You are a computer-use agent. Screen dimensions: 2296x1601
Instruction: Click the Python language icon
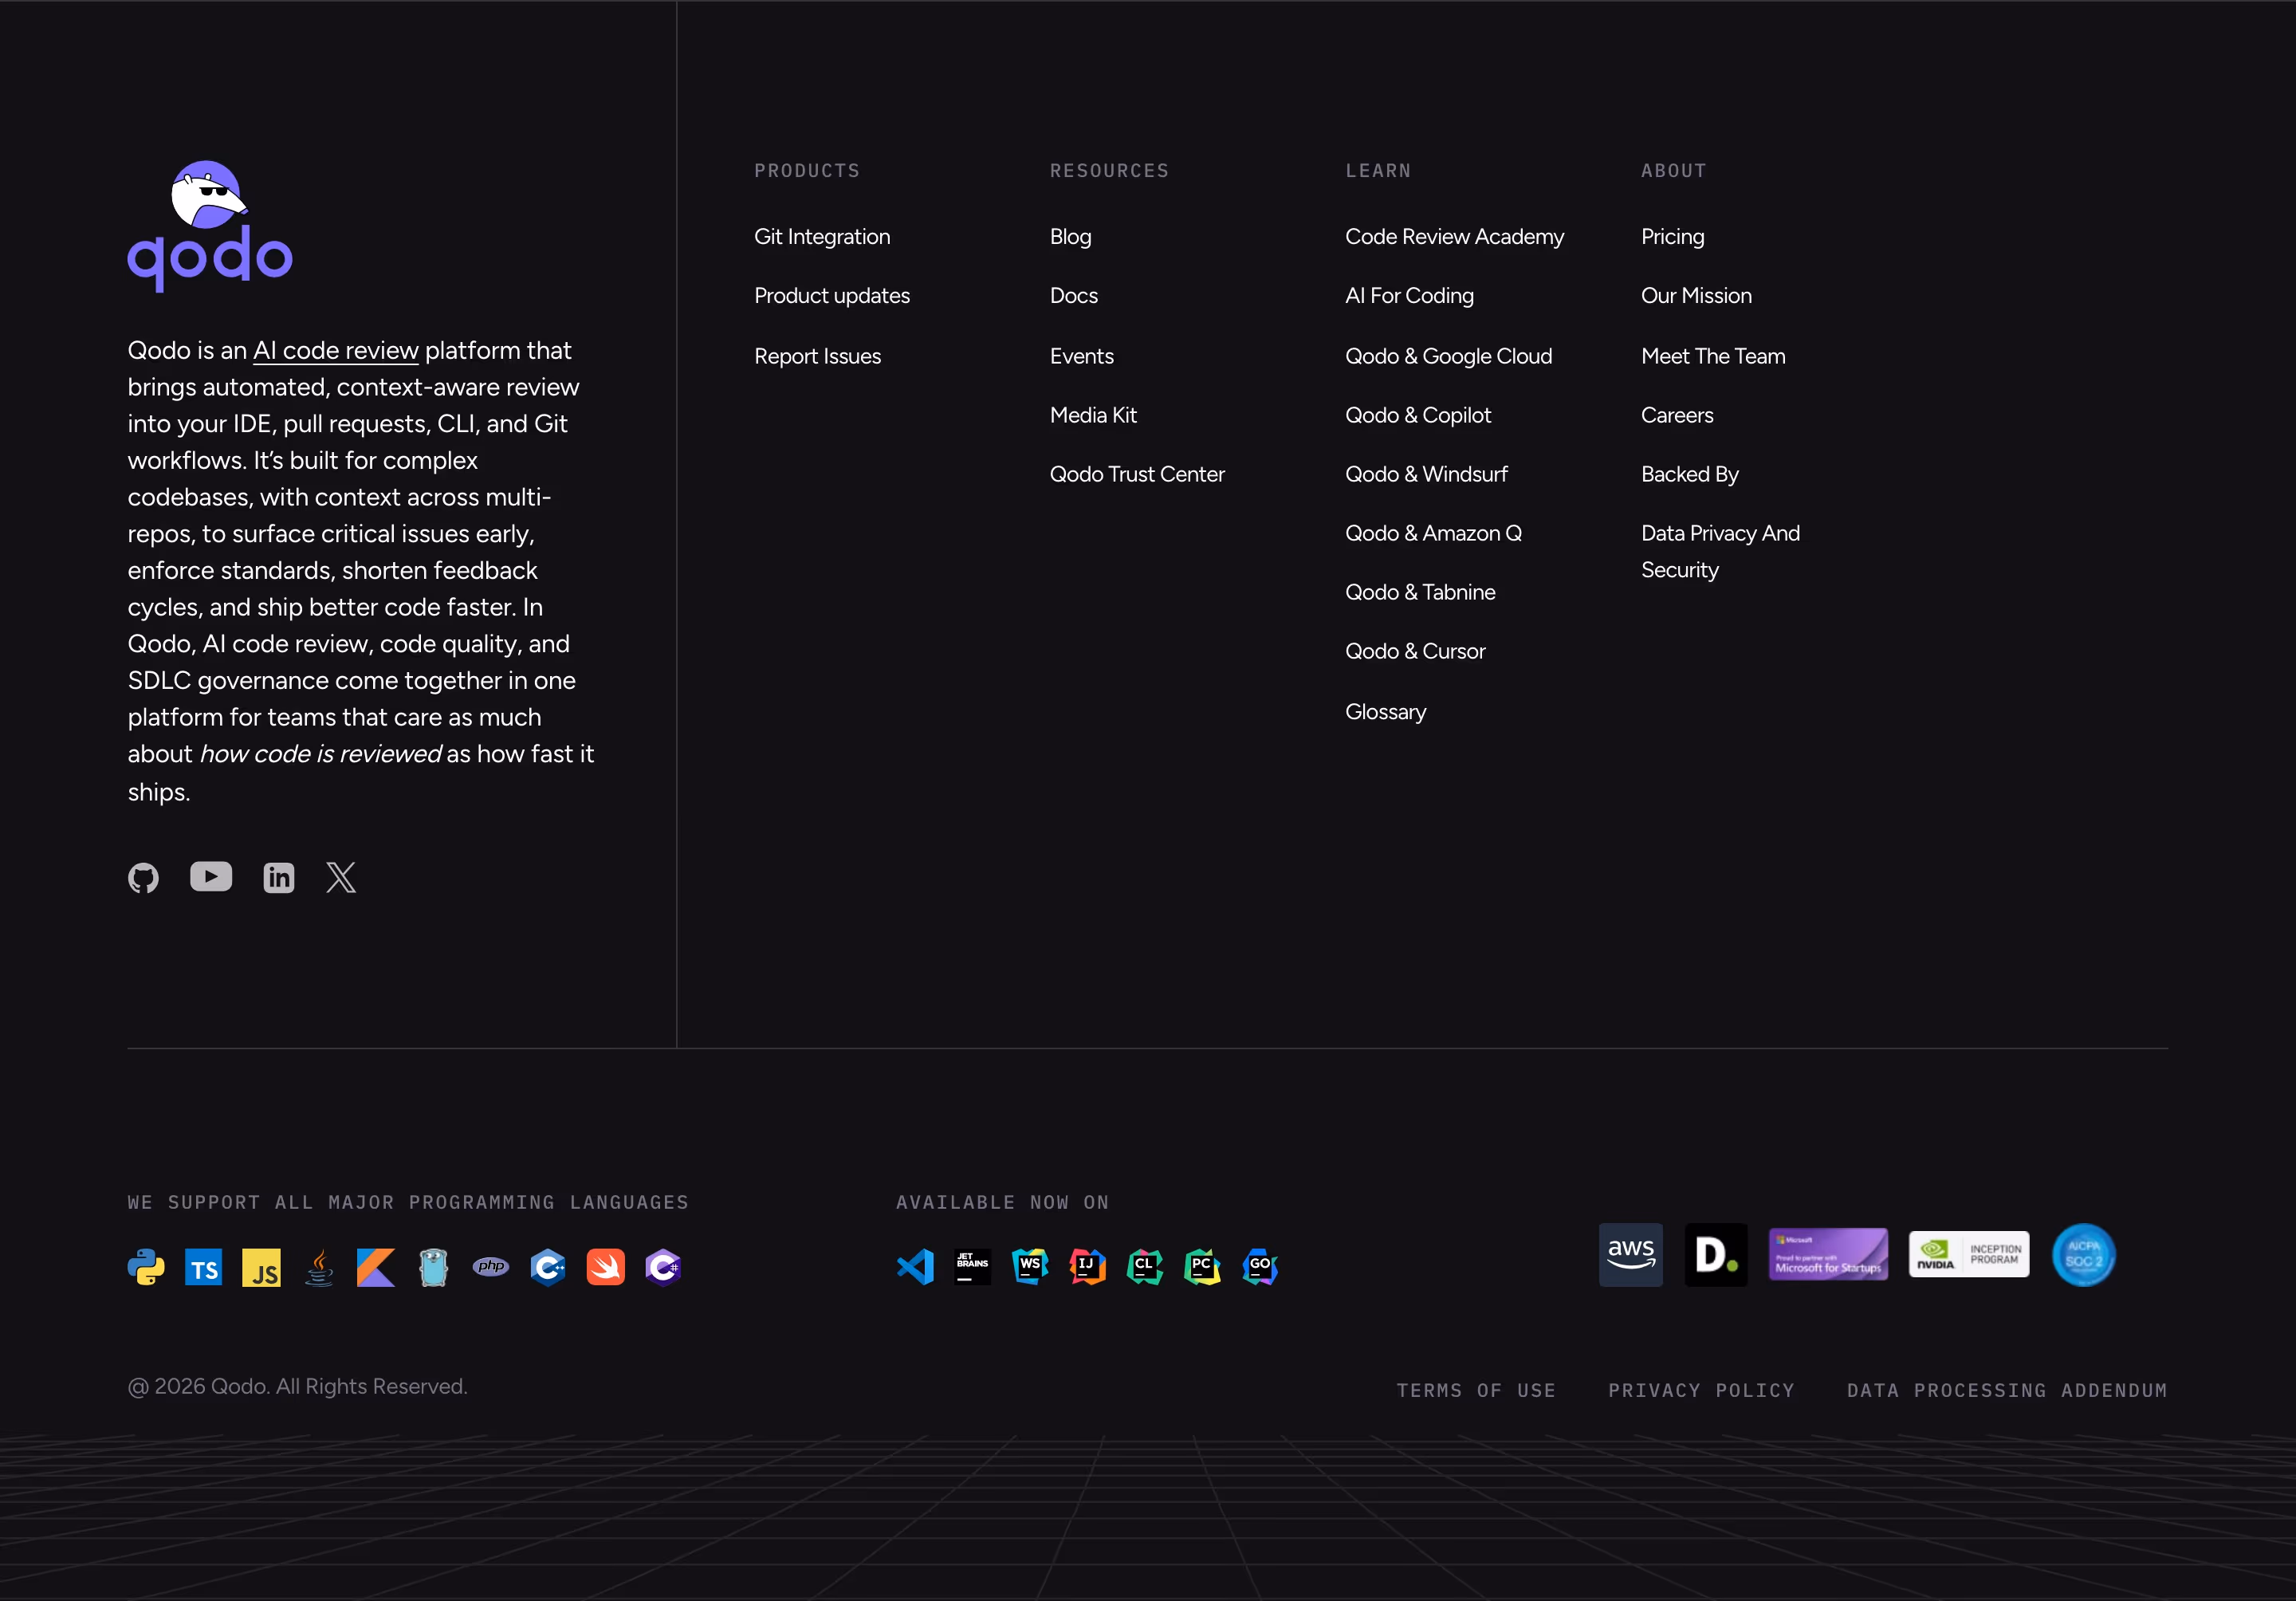click(x=146, y=1267)
